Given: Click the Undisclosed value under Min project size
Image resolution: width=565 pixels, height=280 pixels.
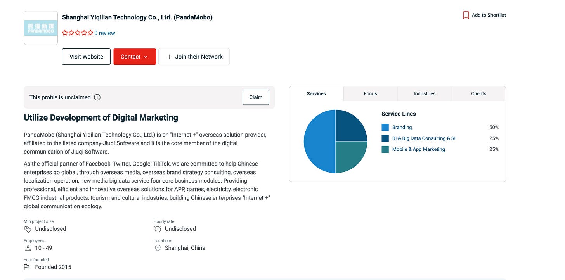Looking at the screenshot, I should coord(50,229).
